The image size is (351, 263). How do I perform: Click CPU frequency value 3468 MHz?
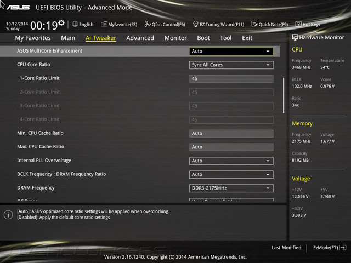pyautogui.click(x=301, y=67)
